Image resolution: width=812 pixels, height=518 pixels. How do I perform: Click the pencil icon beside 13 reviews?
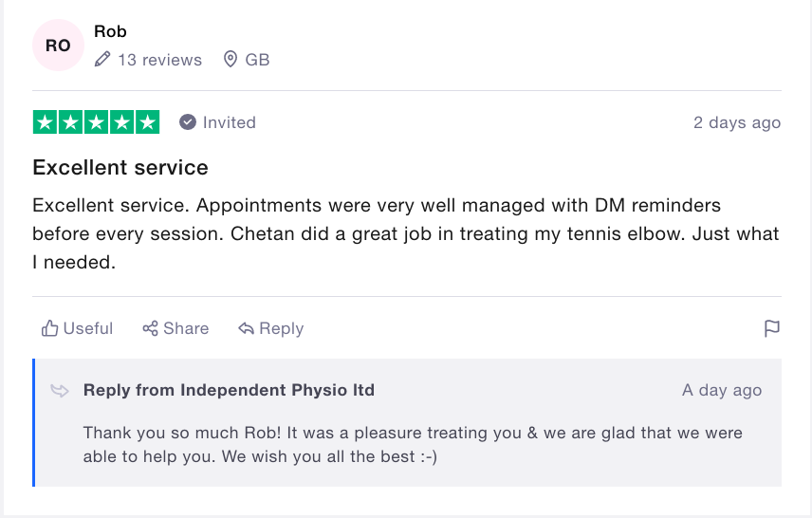tap(102, 59)
